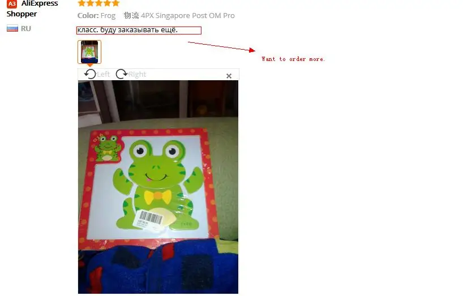Select the first rating star

tap(82, 3)
